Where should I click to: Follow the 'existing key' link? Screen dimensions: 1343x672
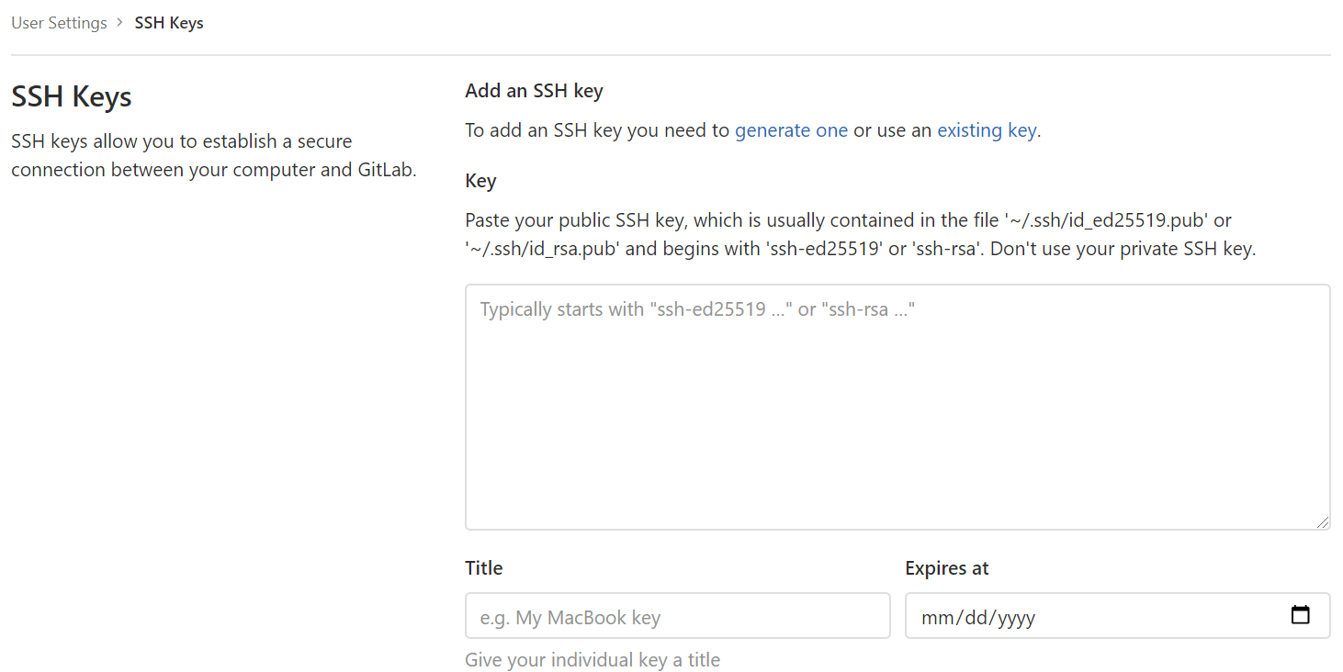[x=987, y=130]
